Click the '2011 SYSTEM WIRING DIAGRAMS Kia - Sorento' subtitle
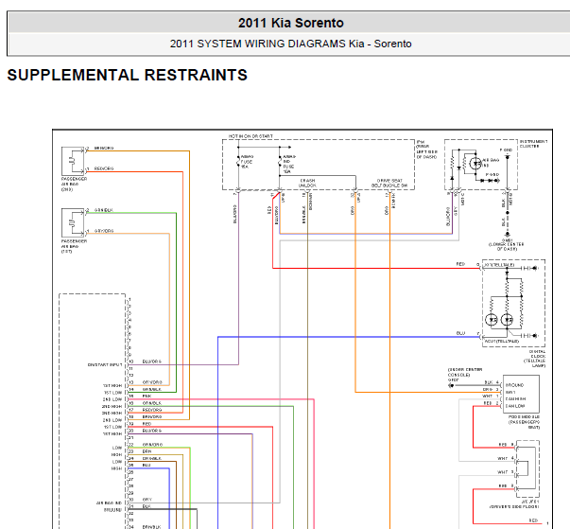The width and height of the screenshot is (570, 529). (290, 44)
